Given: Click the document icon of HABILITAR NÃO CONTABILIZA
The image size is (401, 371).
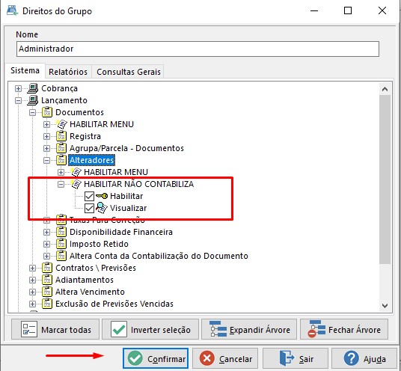Looking at the screenshot, I should tap(76, 184).
